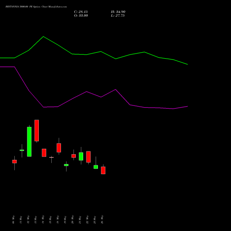
Task: Click the red candle for 14 May
Action: (x=44, y=153)
